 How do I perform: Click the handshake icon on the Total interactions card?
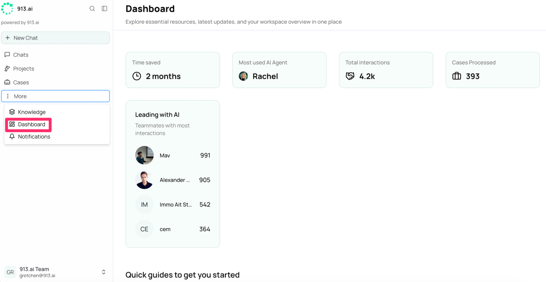tap(350, 76)
